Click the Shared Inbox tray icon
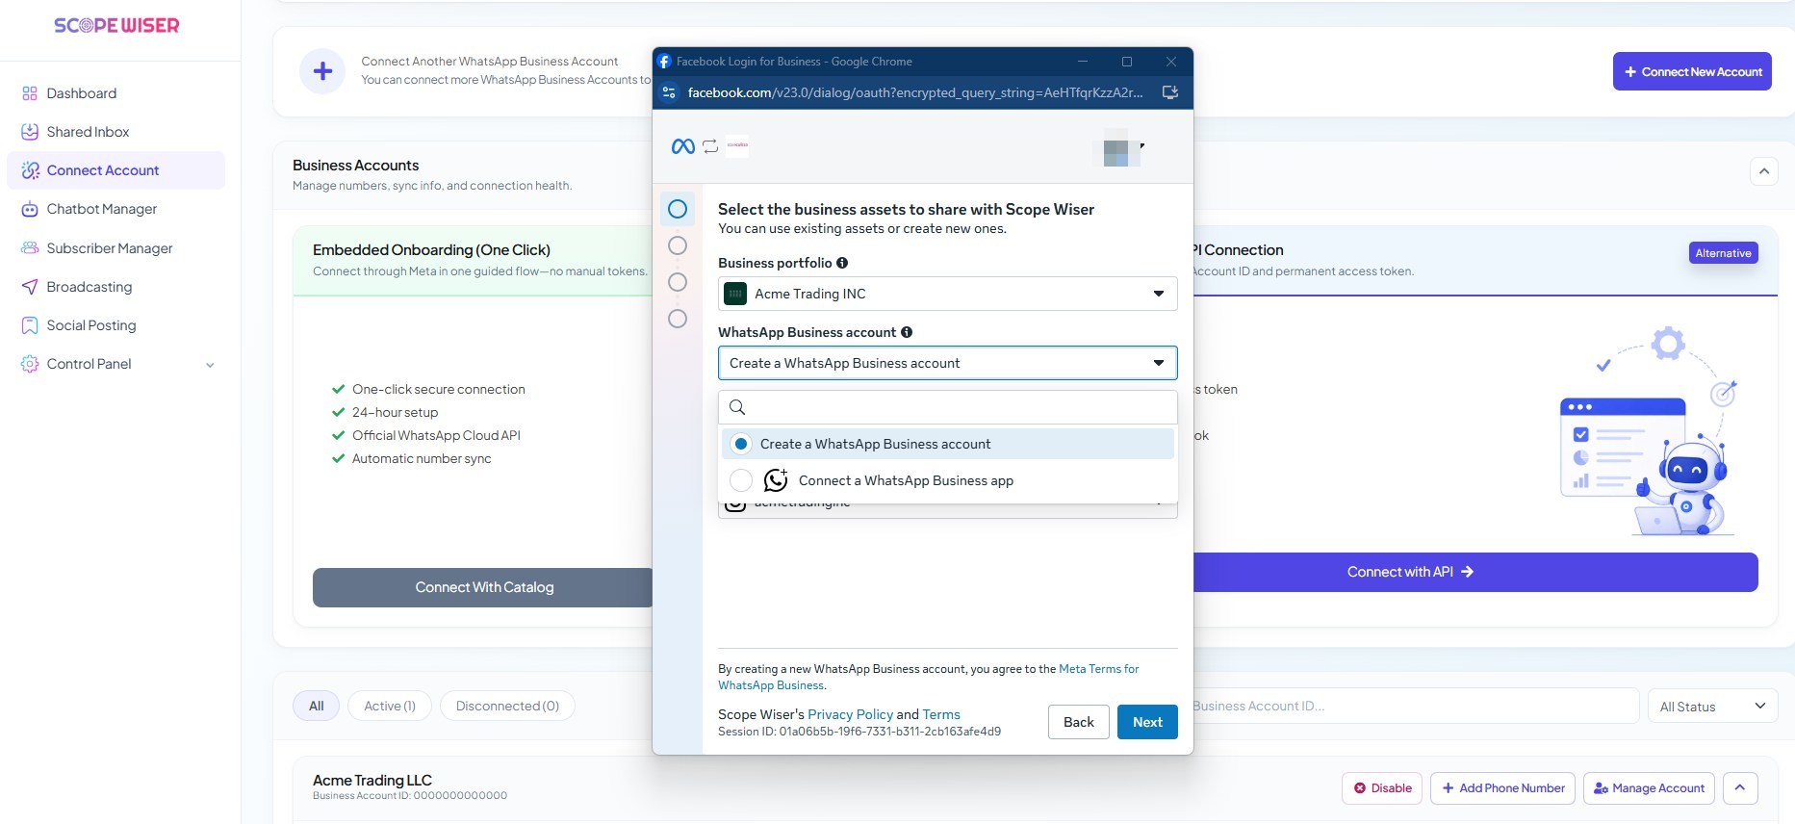The image size is (1795, 824). pos(30,132)
